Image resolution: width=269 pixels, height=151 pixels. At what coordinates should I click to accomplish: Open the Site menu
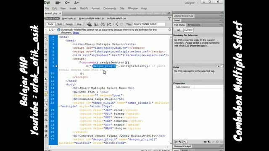pyautogui.click(x=122, y=8)
